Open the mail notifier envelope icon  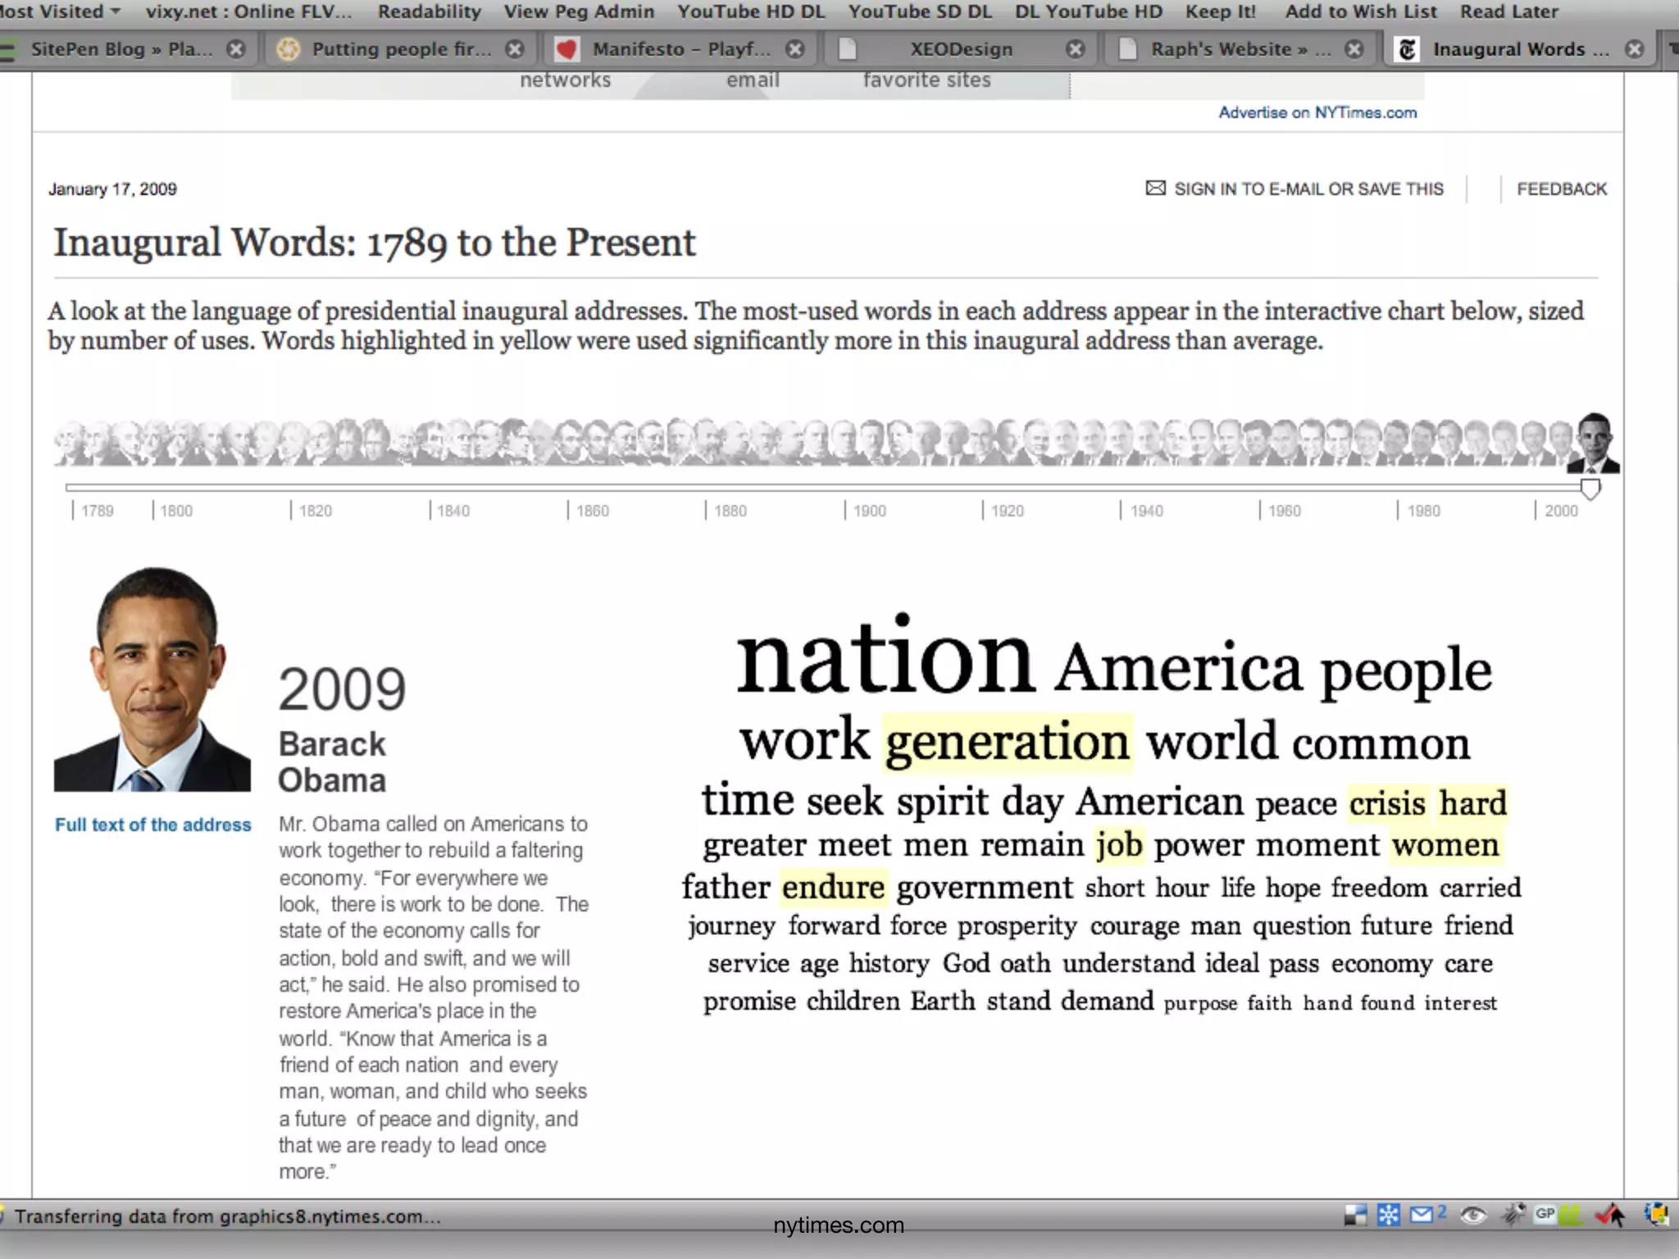[x=1422, y=1215]
